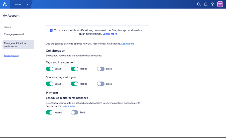Expand the Home dropdown chevron

coord(27,5)
